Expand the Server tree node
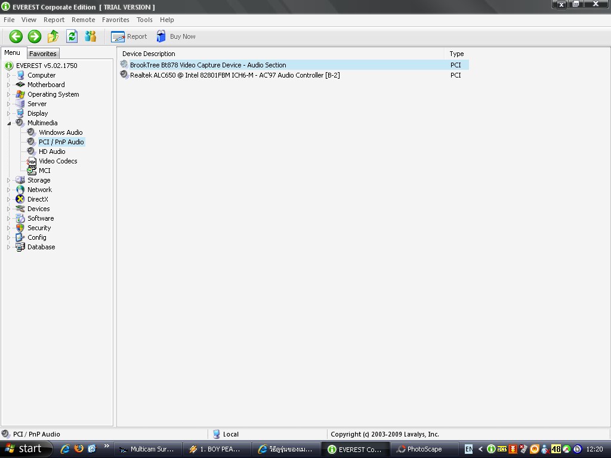This screenshot has height=458, width=611. tap(8, 104)
